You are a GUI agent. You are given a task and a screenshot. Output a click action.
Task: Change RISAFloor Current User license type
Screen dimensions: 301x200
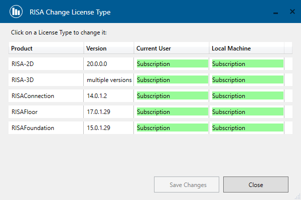[172, 112]
